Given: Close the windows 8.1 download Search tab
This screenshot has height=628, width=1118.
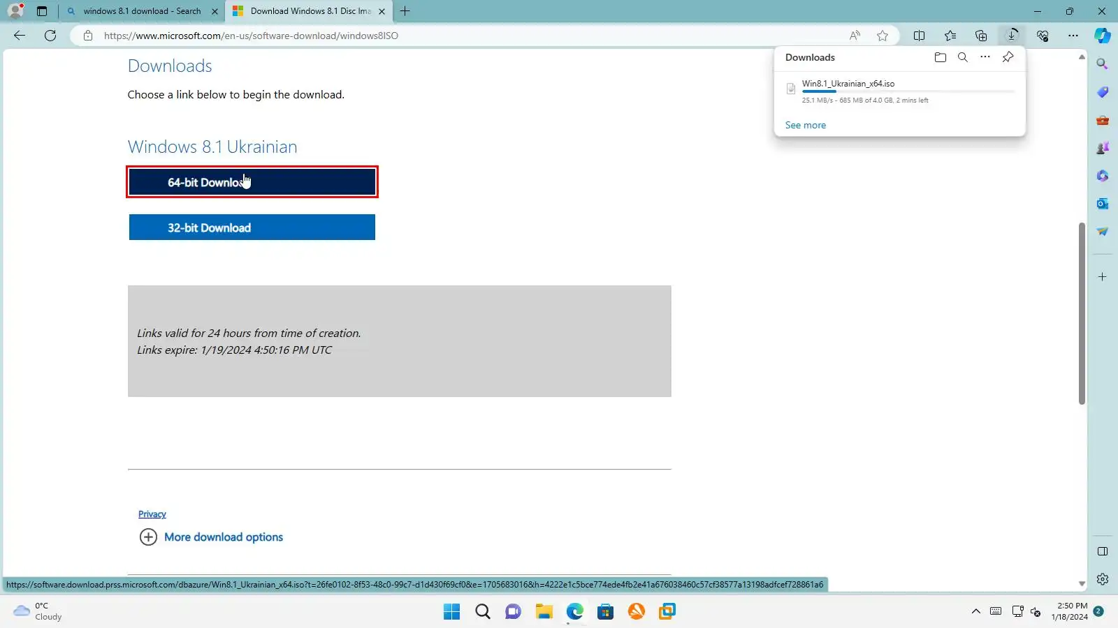Looking at the screenshot, I should coord(215,11).
